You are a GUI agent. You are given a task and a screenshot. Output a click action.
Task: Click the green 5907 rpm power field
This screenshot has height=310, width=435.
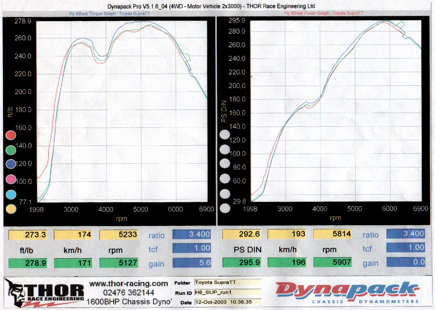click(x=333, y=262)
